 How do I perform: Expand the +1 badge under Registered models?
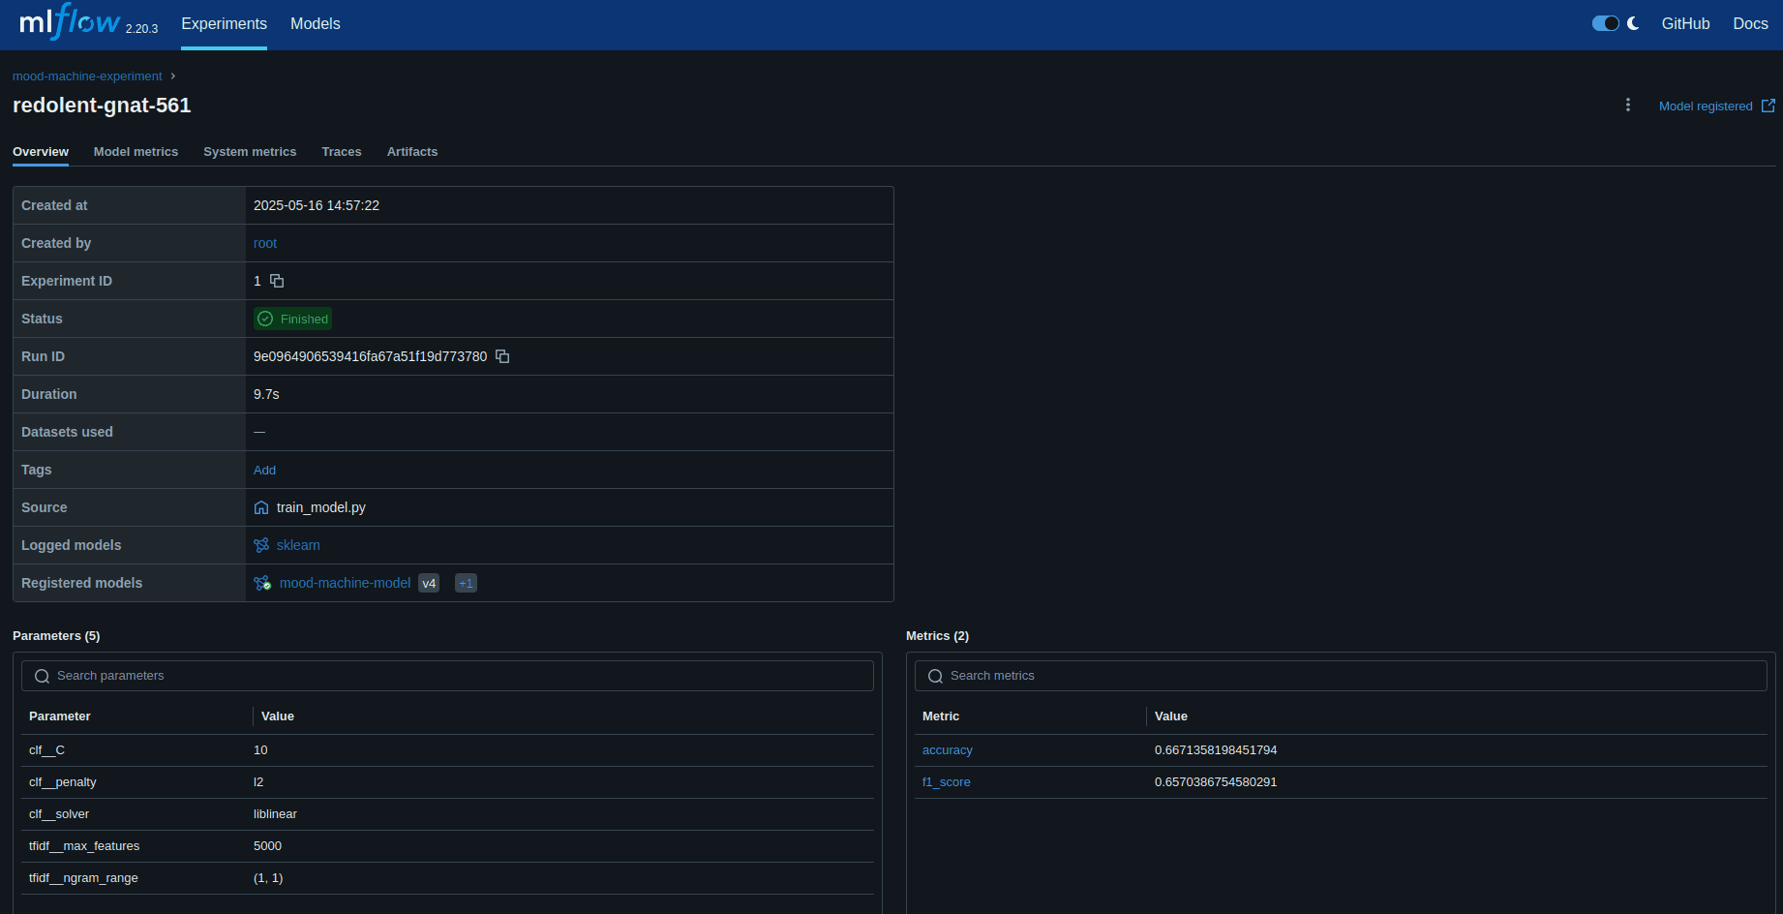pyautogui.click(x=465, y=583)
